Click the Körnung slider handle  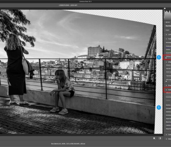(x=166, y=81)
